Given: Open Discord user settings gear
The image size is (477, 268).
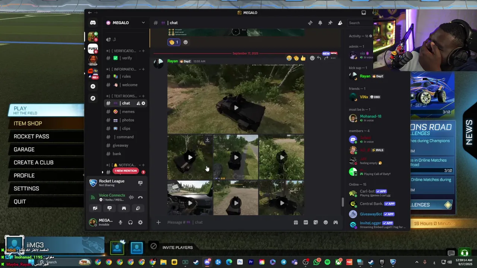Looking at the screenshot, I should point(140,222).
